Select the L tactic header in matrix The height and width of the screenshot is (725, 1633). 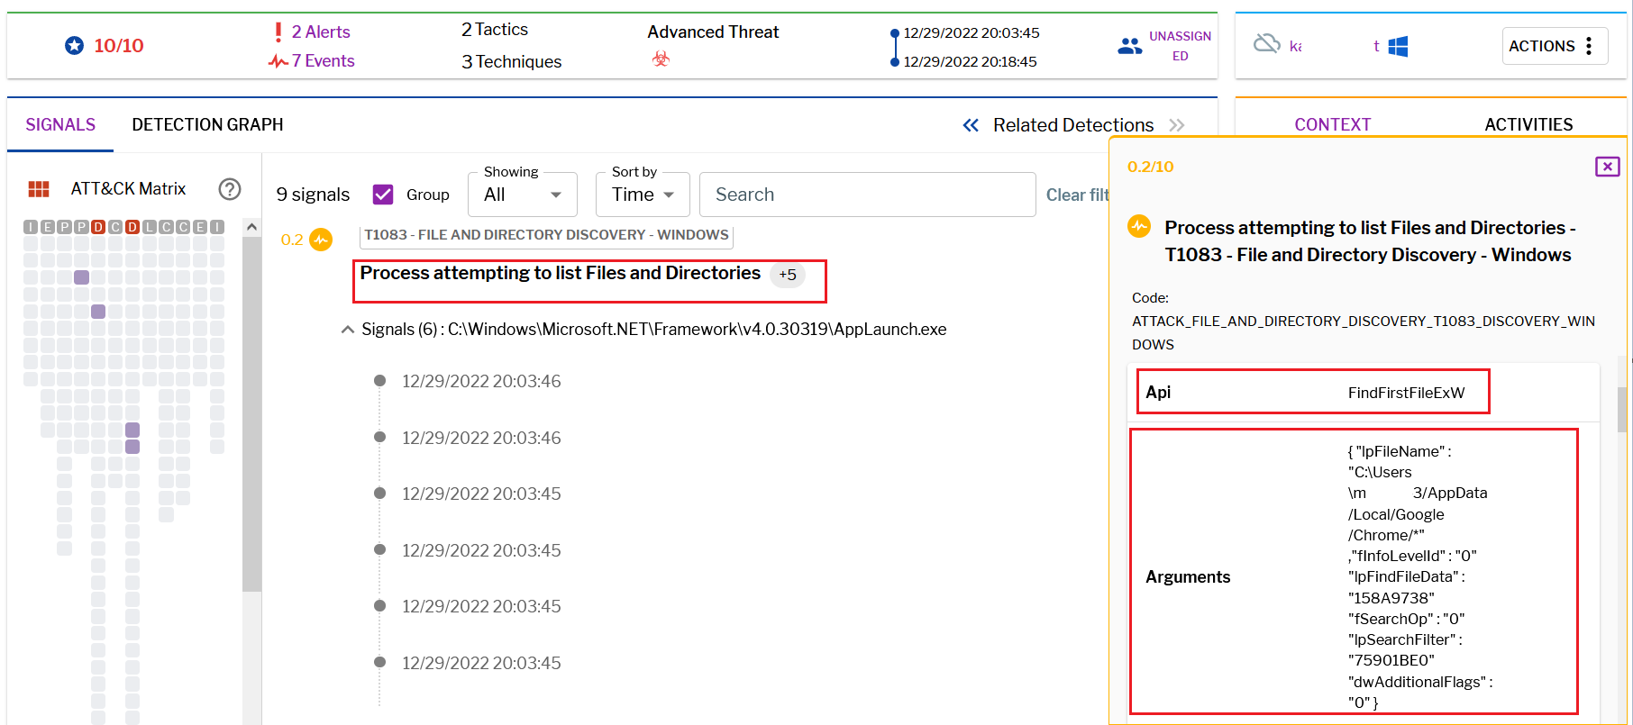point(150,227)
